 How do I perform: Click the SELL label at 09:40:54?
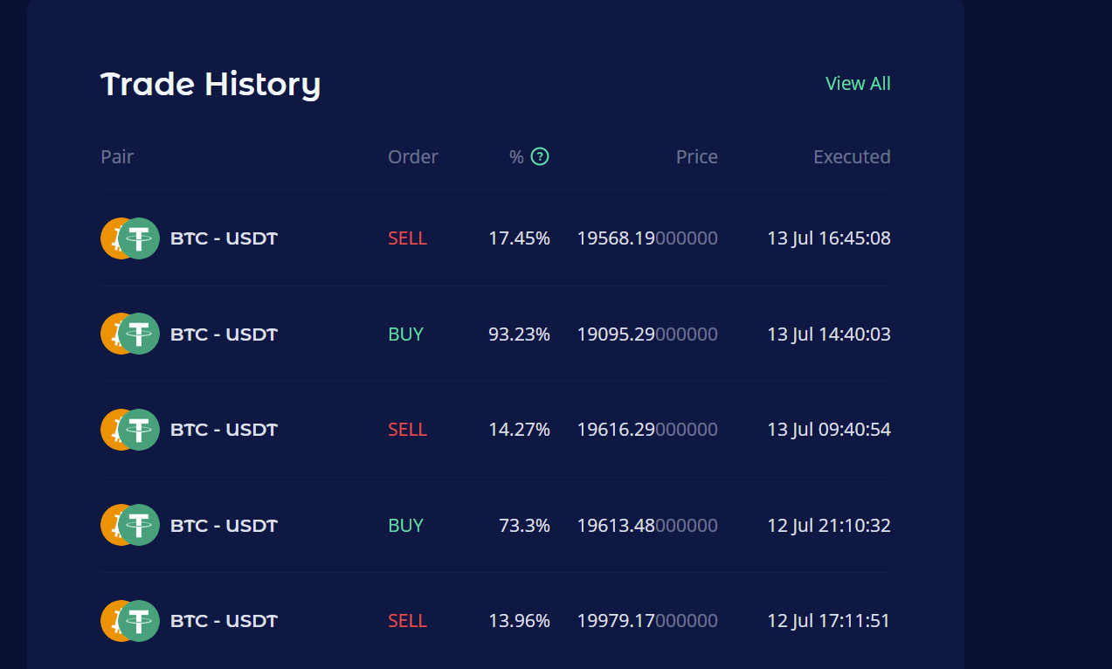407,430
